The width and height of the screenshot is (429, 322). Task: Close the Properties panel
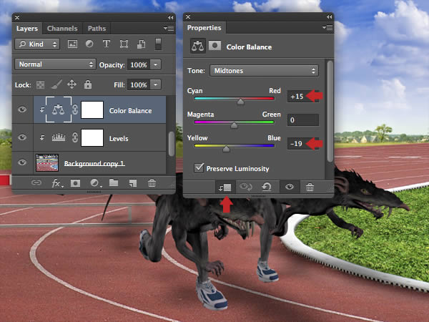(x=188, y=17)
